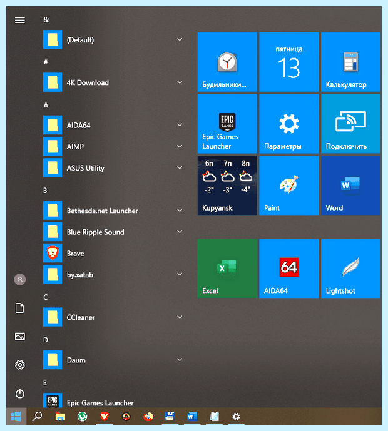388x431 pixels.
Task: Open the calendar tile showing пятница 13
Action: pyautogui.click(x=289, y=62)
